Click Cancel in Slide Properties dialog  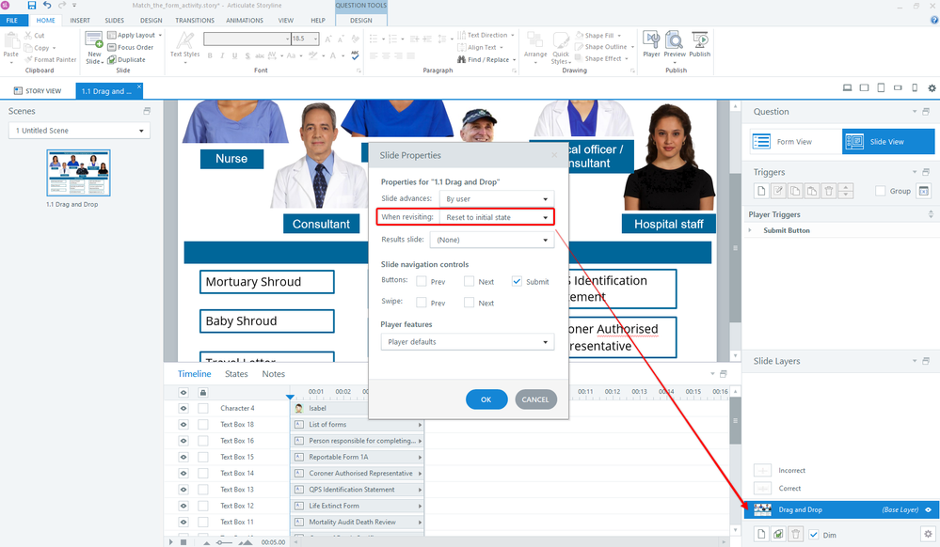534,399
